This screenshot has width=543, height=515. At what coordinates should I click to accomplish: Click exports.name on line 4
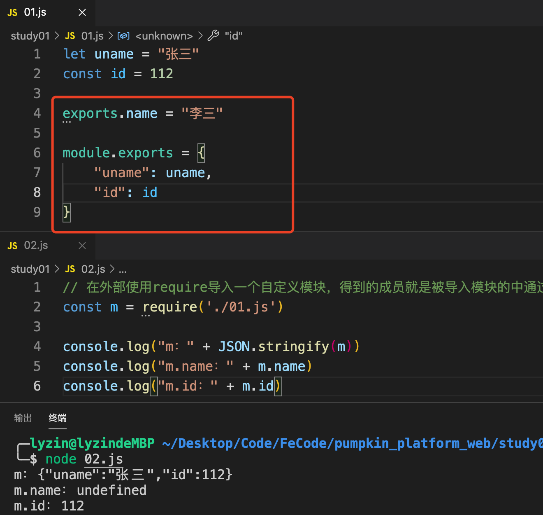pyautogui.click(x=110, y=113)
